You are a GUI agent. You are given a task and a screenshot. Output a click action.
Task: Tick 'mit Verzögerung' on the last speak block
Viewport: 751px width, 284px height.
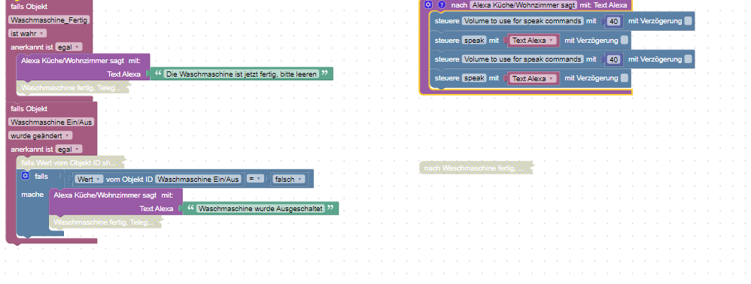pos(625,78)
